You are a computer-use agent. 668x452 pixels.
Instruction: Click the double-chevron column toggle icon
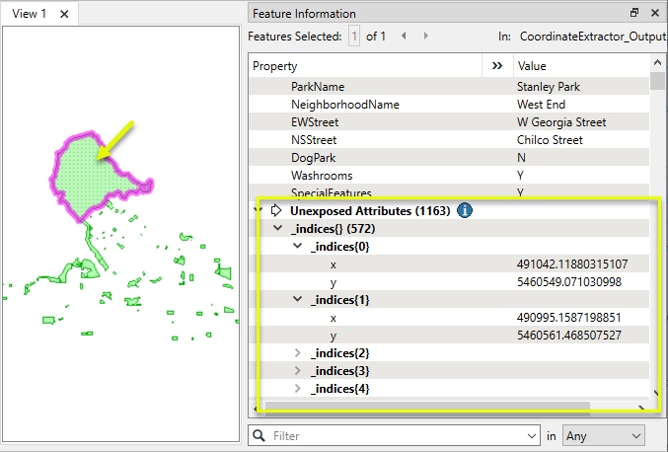pyautogui.click(x=496, y=66)
